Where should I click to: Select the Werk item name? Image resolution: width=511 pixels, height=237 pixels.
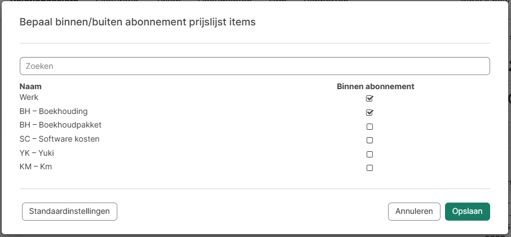[x=29, y=97]
